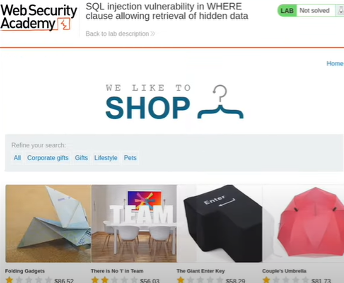
Task: Filter products by Gifts category
Action: coord(81,158)
